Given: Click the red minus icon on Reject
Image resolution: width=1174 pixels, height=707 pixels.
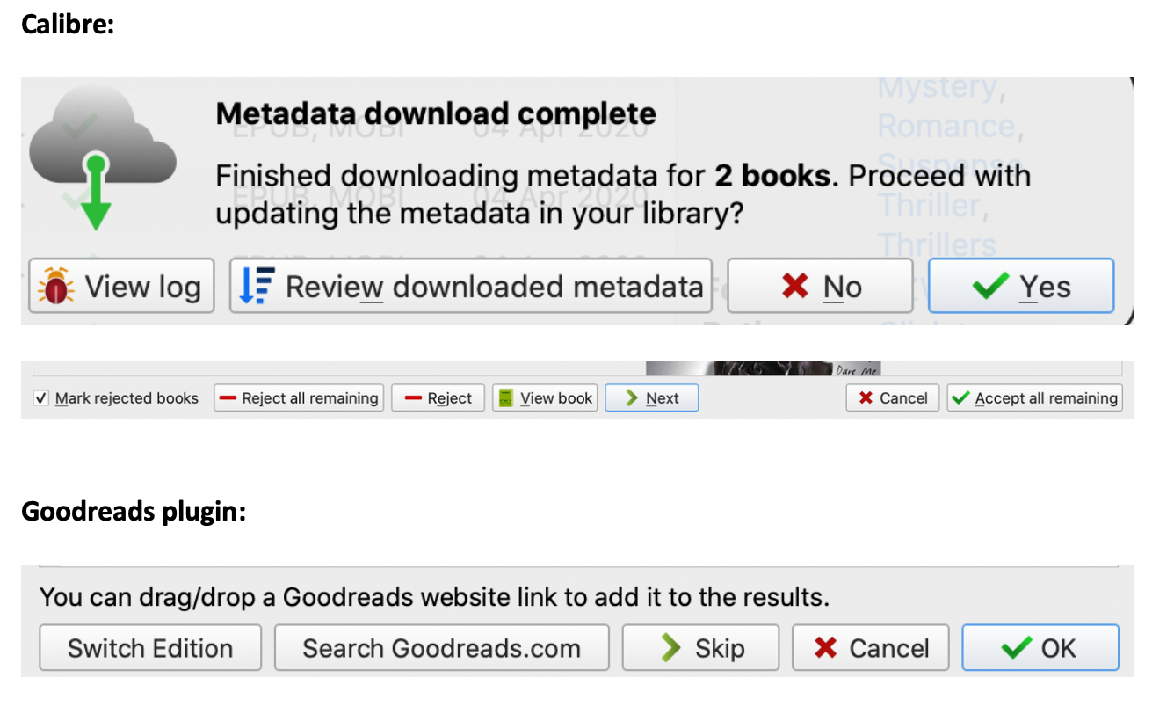Looking at the screenshot, I should (x=412, y=398).
